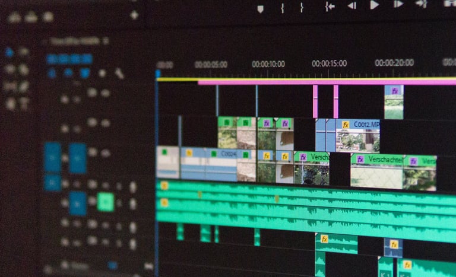Click 00:00:20:00 on the time ruler
456x277 pixels.
(x=394, y=62)
